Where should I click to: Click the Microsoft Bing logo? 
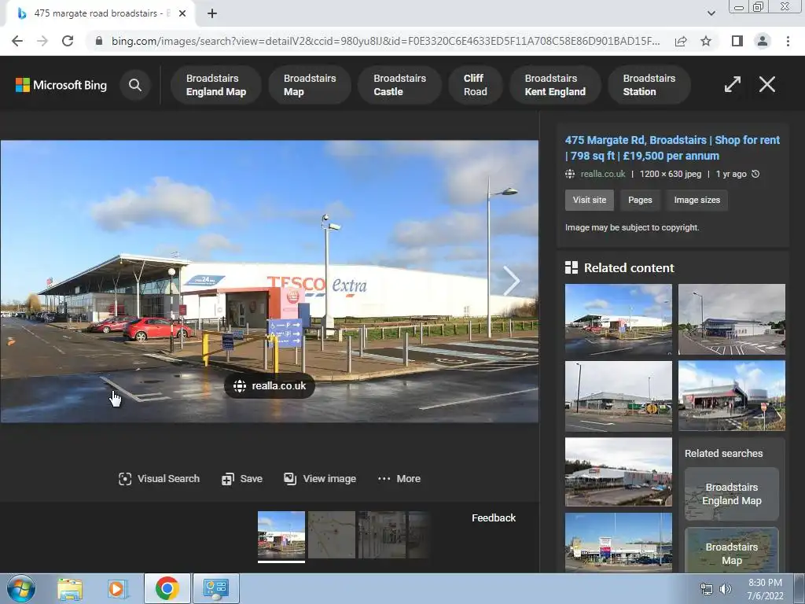click(61, 85)
